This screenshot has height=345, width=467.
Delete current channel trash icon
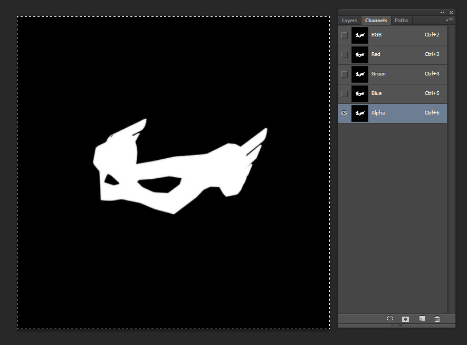point(437,319)
